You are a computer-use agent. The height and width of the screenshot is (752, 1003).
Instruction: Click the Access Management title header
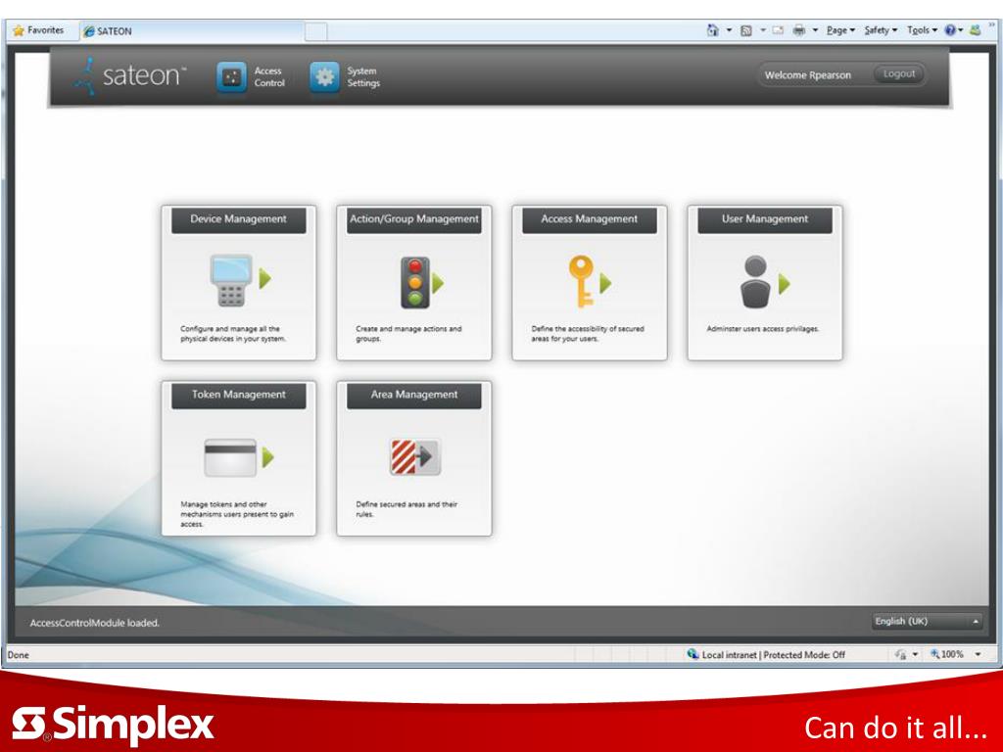pos(589,219)
